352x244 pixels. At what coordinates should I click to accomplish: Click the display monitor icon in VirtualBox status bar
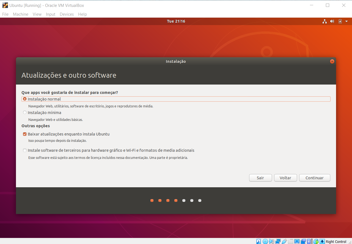[297, 242]
